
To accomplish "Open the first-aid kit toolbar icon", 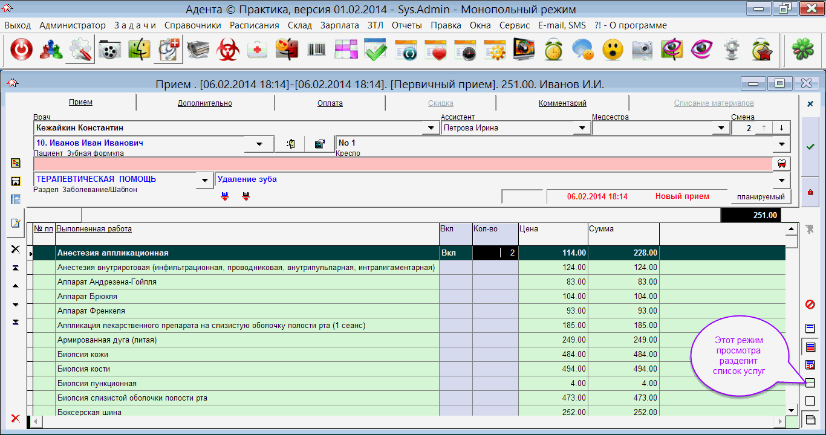I will pos(258,50).
